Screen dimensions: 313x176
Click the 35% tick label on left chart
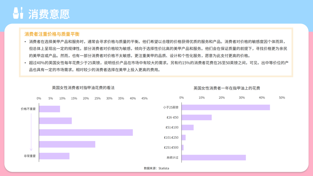121,98
